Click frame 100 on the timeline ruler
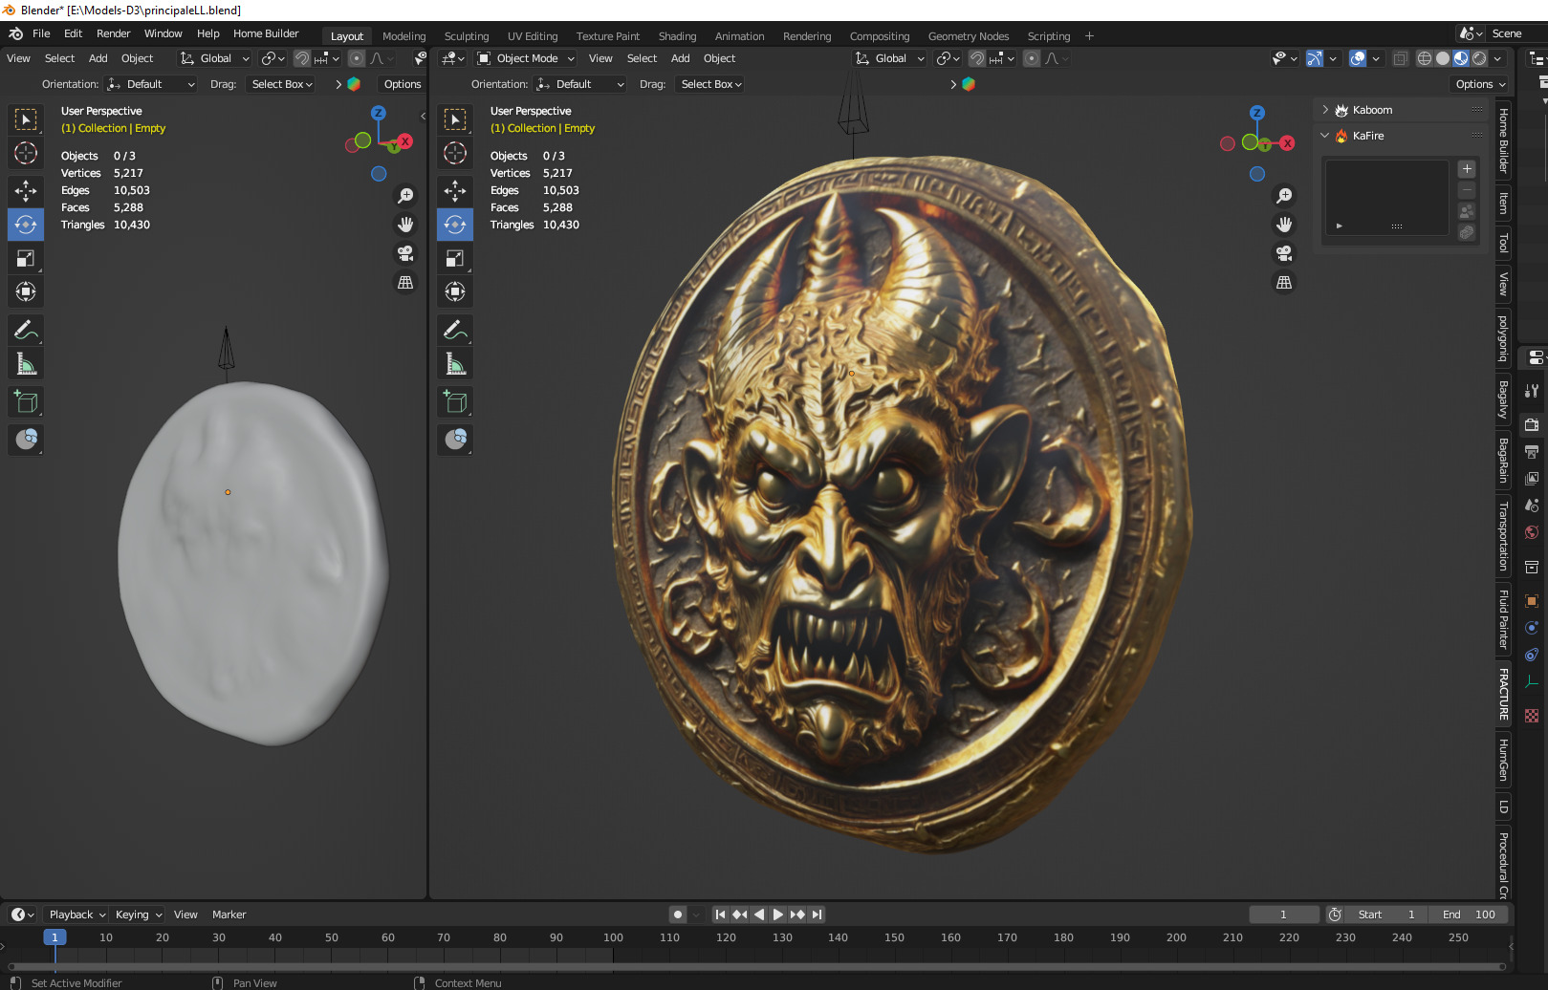This screenshot has height=990, width=1548. tap(613, 937)
